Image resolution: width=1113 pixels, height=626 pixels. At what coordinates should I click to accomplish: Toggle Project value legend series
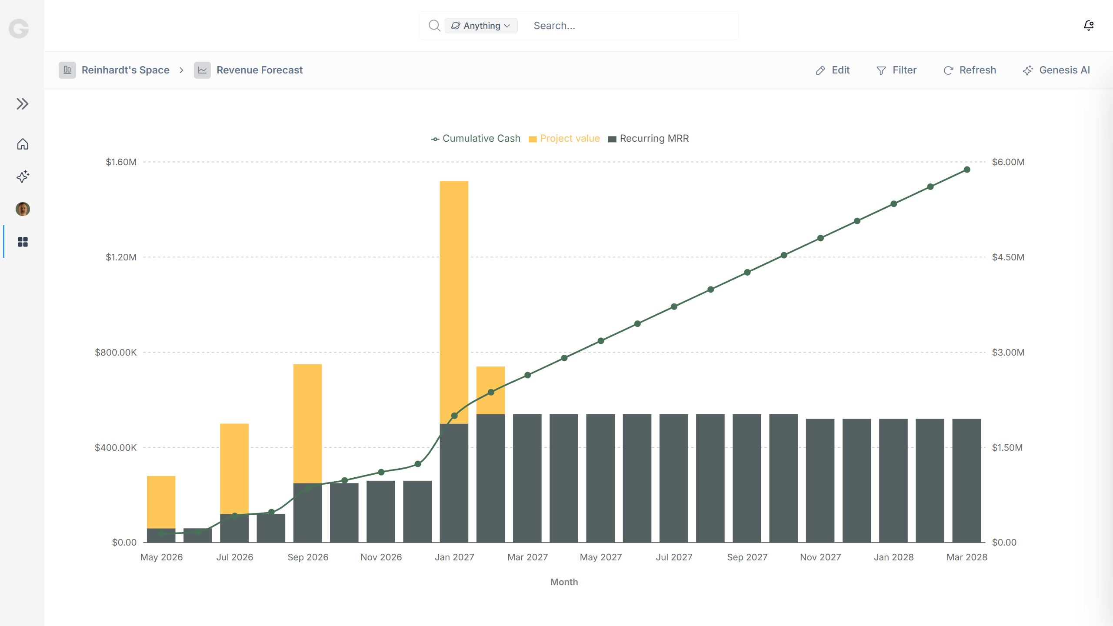(564, 138)
